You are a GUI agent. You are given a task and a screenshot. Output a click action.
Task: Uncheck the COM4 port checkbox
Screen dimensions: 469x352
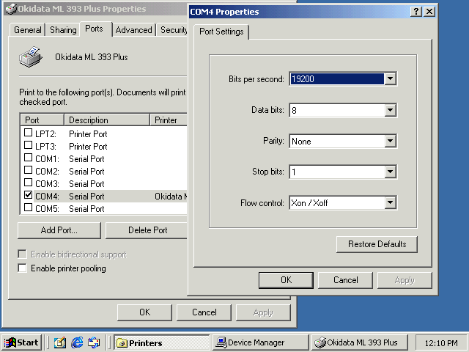(x=29, y=196)
